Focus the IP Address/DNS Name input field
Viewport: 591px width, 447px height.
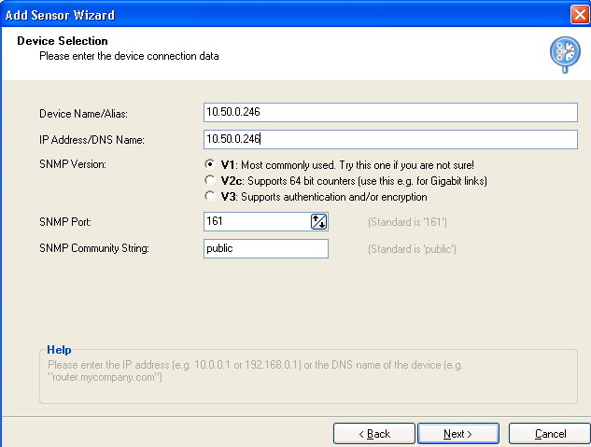tap(390, 139)
